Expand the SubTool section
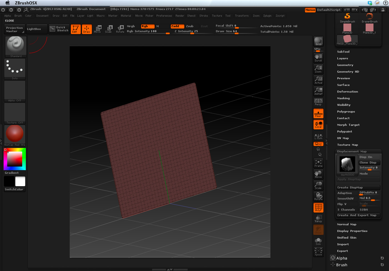Screen dimensions: 389x271 343,52
